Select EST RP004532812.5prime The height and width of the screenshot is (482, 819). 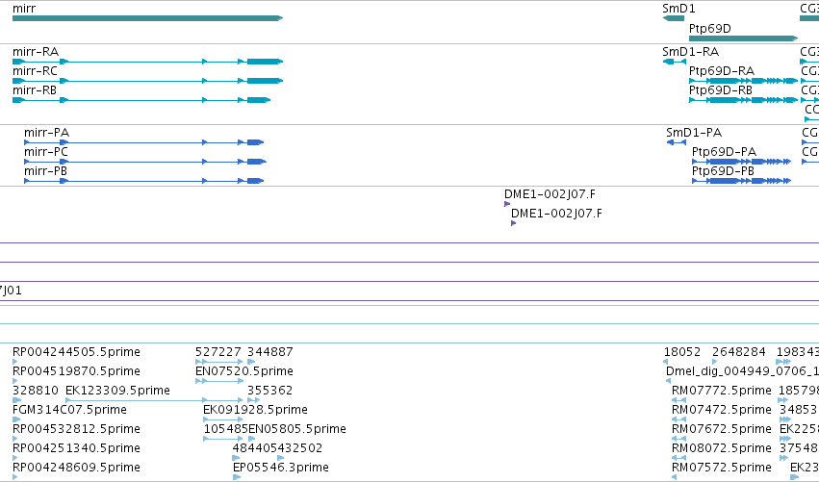15,439
